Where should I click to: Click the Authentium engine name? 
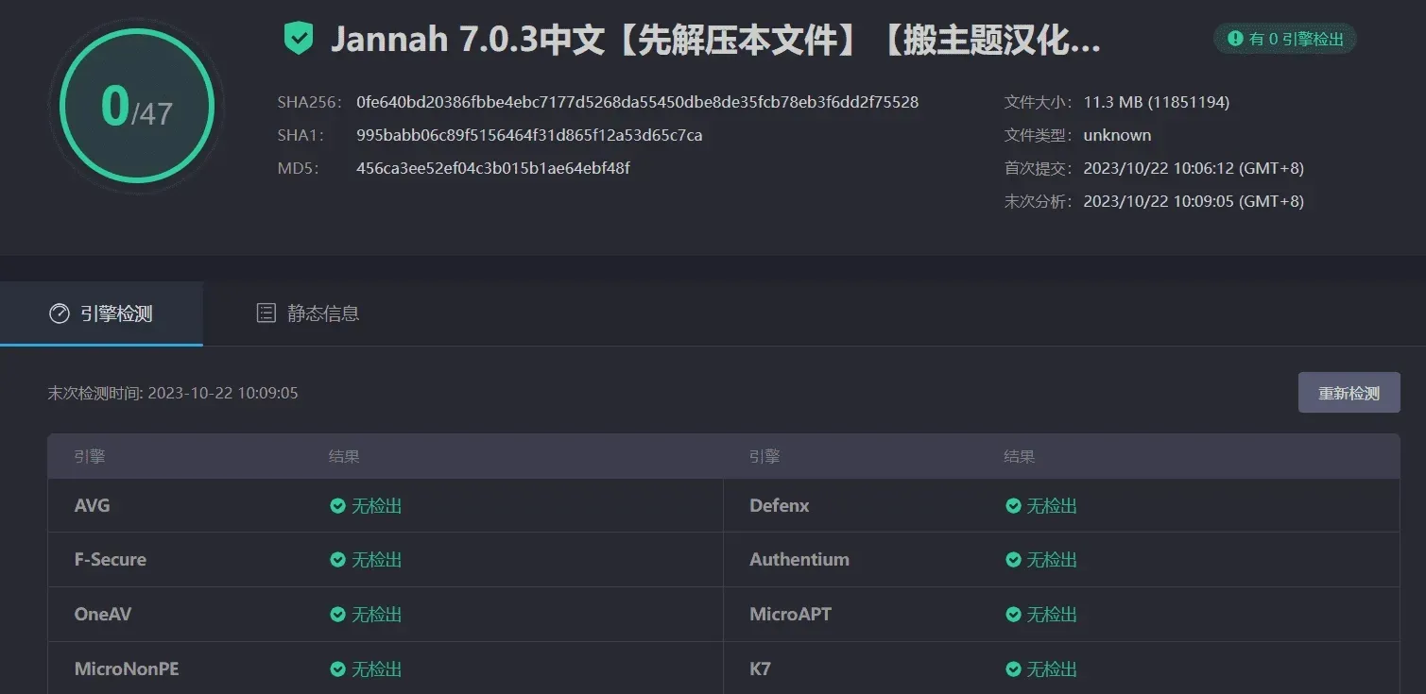tap(799, 559)
